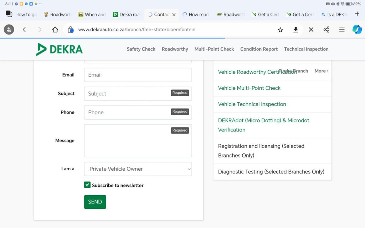Bookmark page with the star icon
The width and height of the screenshot is (365, 228).
point(280,30)
